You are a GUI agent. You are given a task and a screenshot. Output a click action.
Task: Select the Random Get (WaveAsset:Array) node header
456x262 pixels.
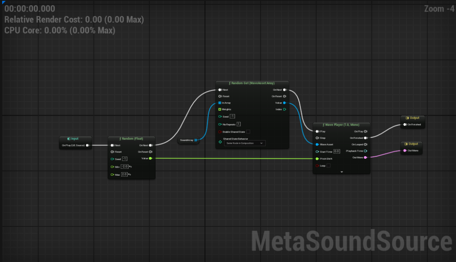252,84
